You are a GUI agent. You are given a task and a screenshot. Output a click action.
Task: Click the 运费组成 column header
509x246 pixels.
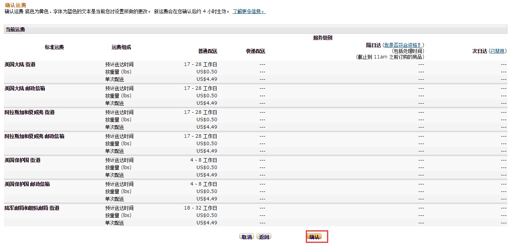[x=121, y=47]
